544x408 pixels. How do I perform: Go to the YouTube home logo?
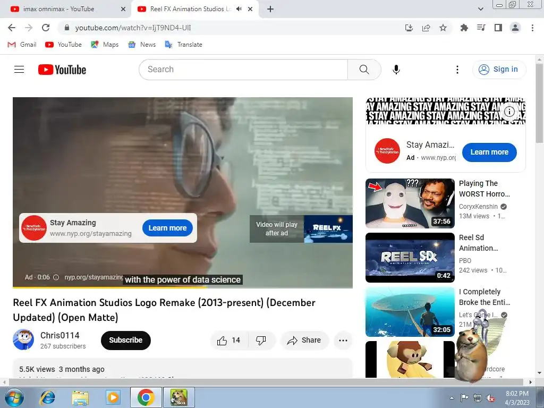pyautogui.click(x=62, y=70)
